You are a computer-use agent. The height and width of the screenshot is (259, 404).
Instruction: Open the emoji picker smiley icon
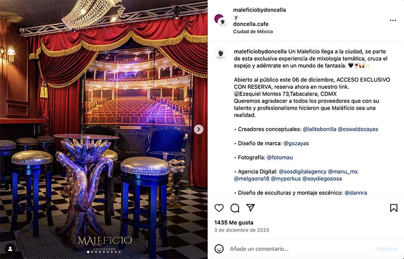click(219, 249)
